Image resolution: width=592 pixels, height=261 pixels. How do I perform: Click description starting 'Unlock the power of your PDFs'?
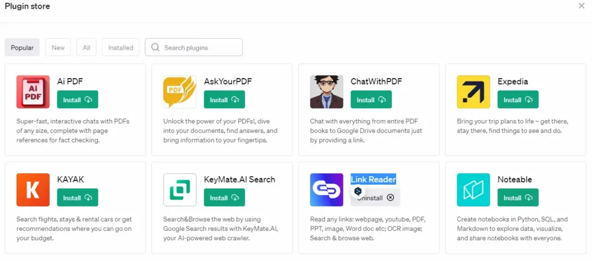click(220, 131)
